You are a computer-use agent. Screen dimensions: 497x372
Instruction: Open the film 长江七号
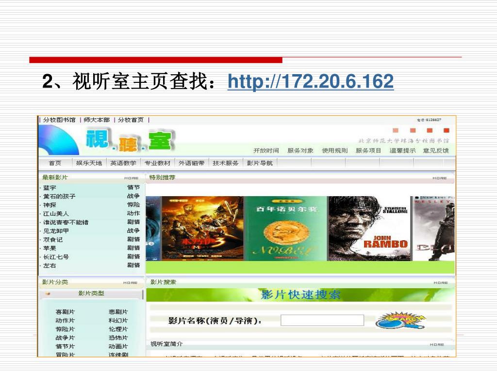[x=56, y=257]
